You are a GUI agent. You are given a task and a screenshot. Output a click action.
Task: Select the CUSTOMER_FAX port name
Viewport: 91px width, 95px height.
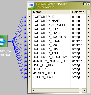click(x=45, y=45)
